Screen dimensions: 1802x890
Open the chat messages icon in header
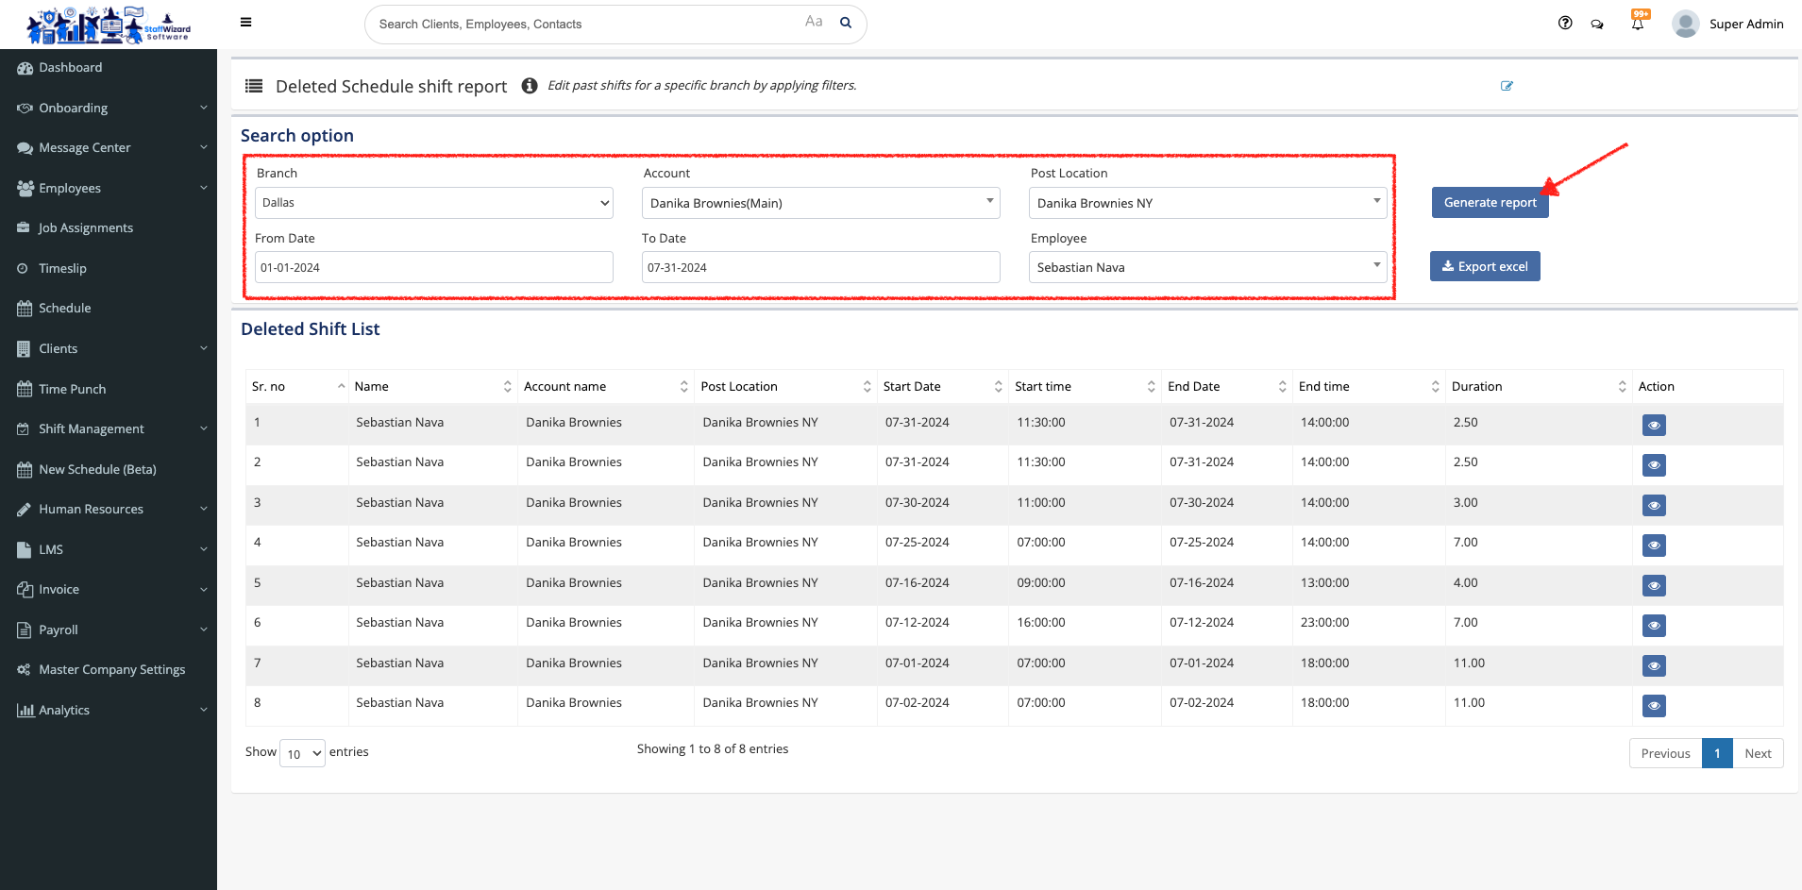coord(1597,25)
